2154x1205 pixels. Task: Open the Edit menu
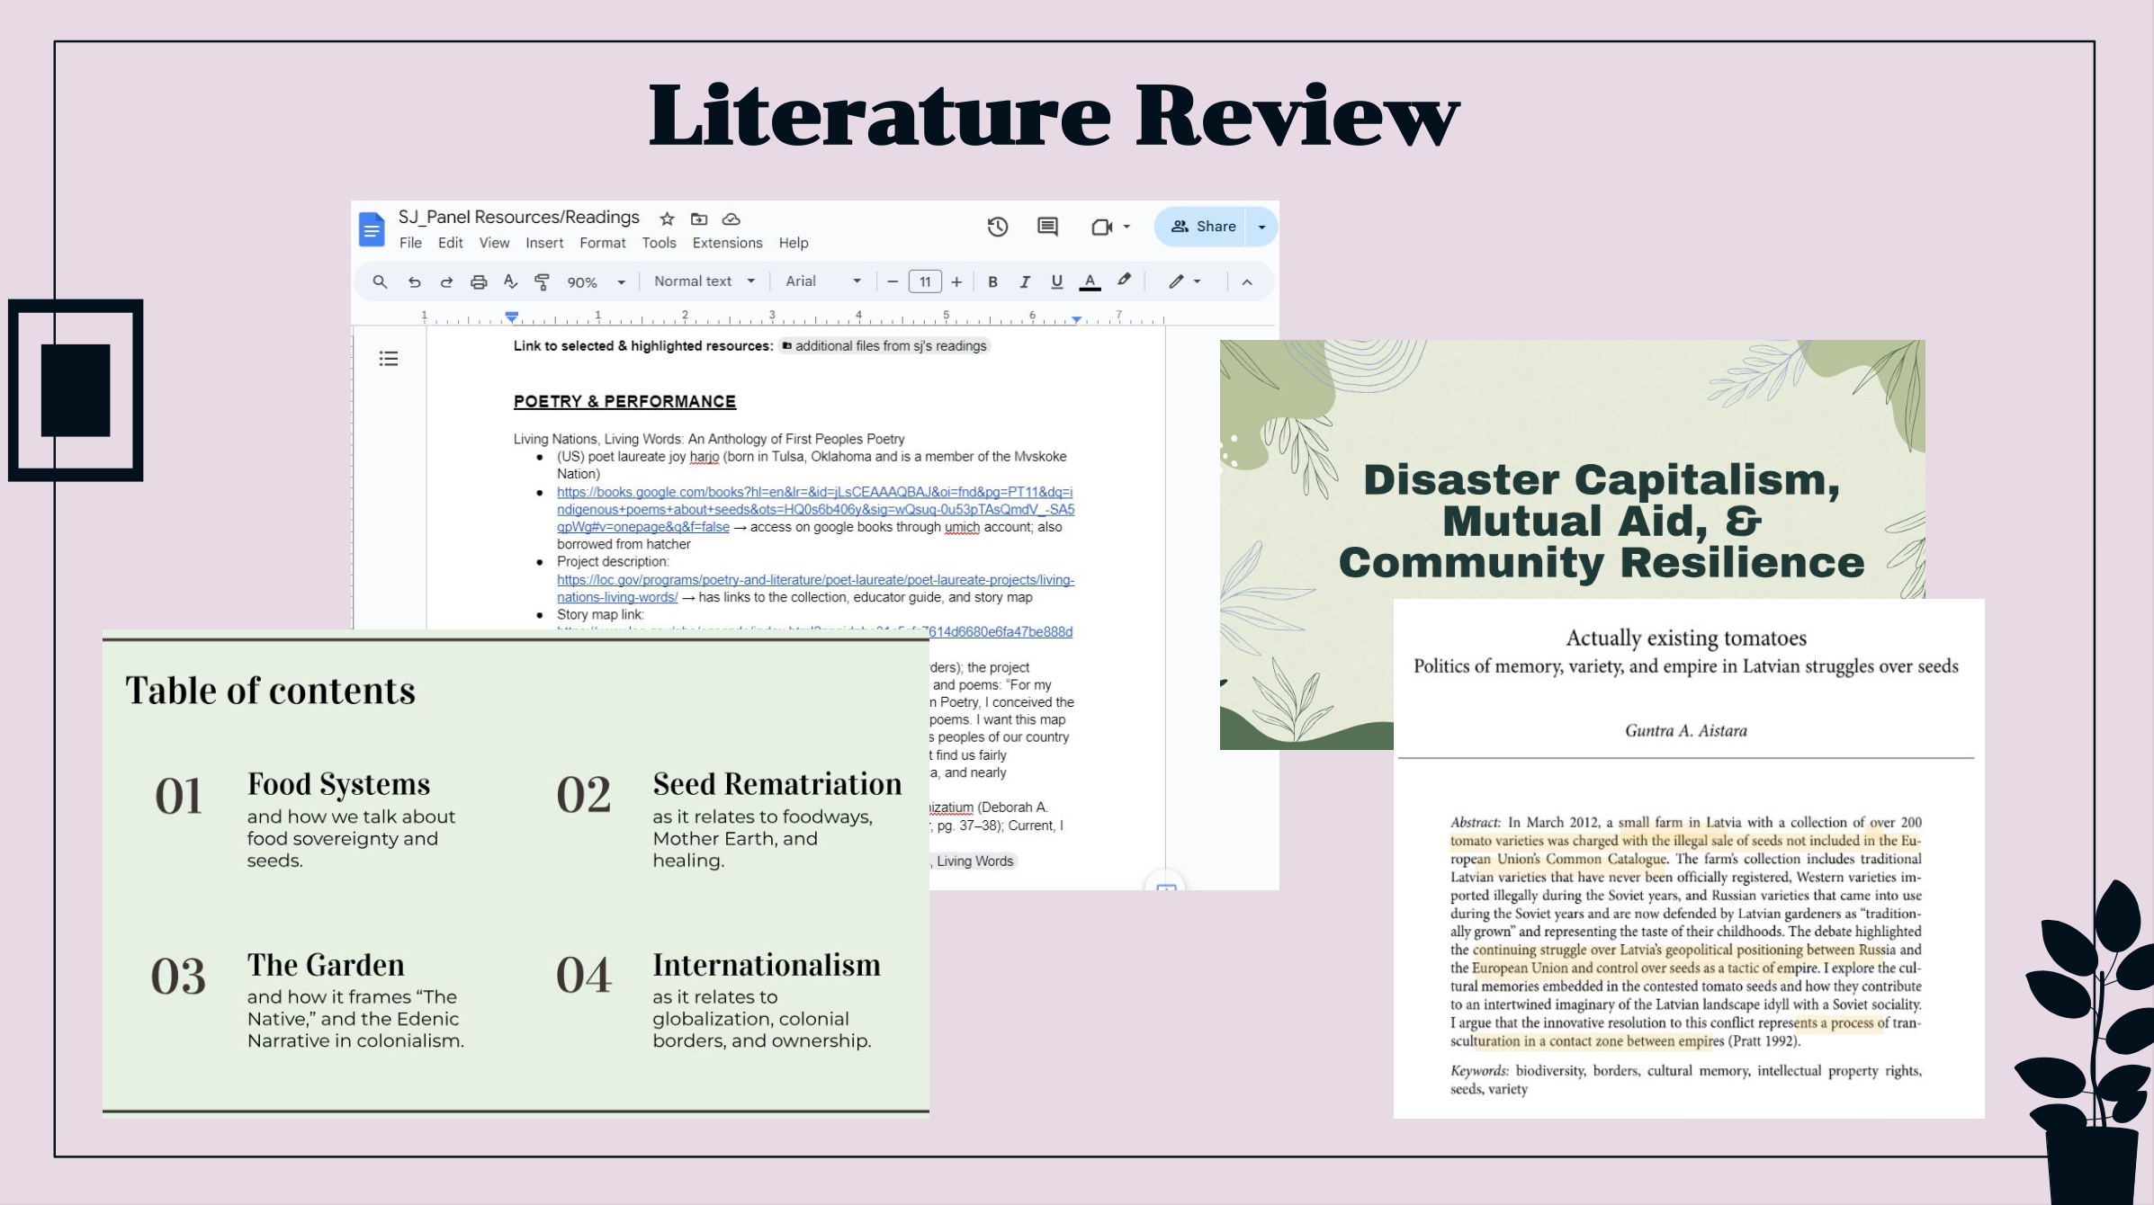tap(450, 243)
